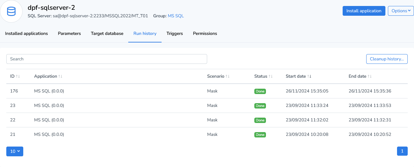Screen dimensions: 414x167
Task: Sort by Application column arrows
Action: click(60, 76)
